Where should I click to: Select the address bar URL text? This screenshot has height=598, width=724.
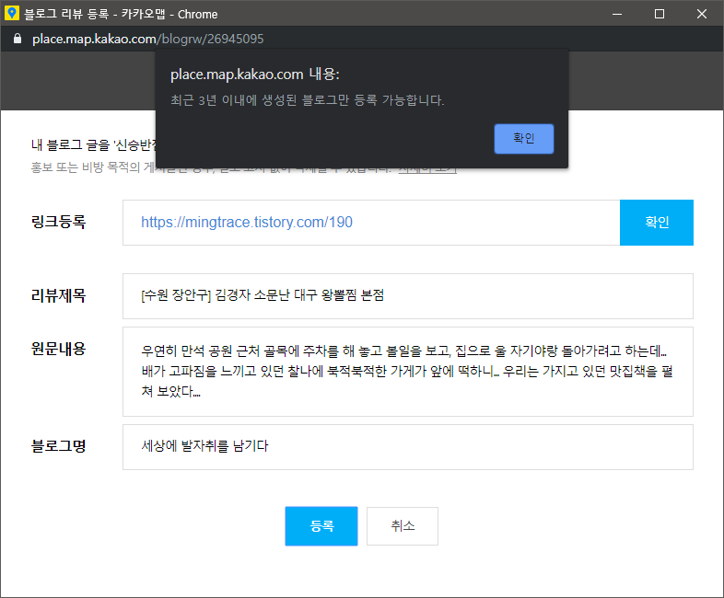[147, 39]
